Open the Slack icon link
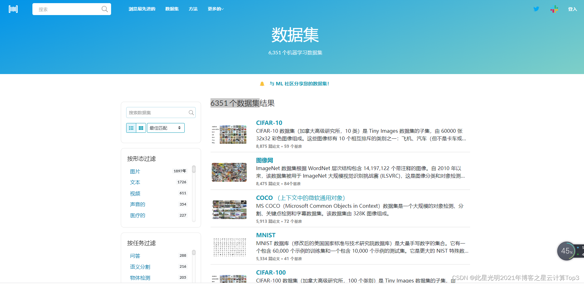Image resolution: width=584 pixels, height=284 pixels. click(x=554, y=9)
